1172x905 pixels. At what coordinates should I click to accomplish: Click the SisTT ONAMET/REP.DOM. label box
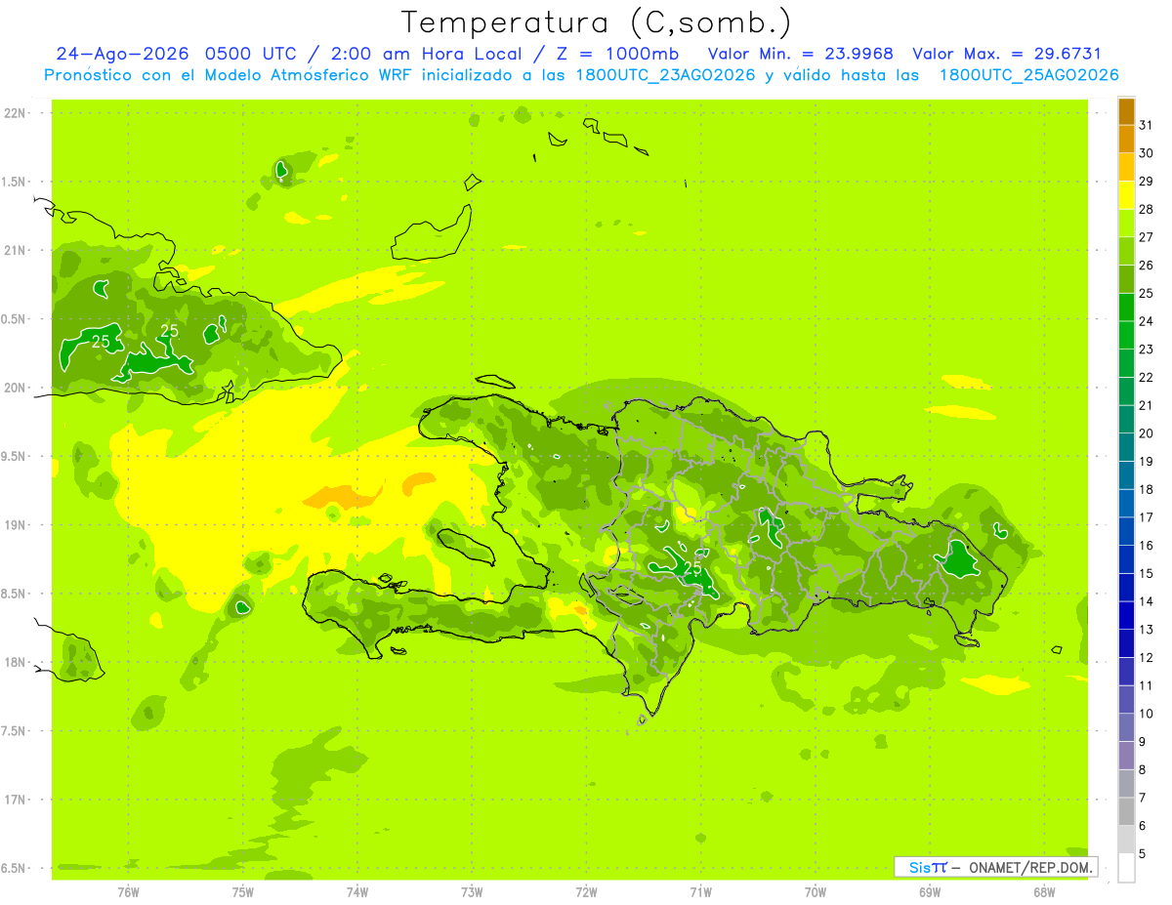click(x=996, y=867)
